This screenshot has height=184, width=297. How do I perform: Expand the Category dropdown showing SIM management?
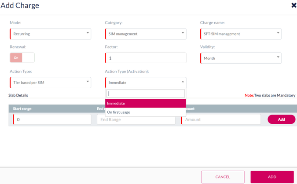[x=145, y=34]
